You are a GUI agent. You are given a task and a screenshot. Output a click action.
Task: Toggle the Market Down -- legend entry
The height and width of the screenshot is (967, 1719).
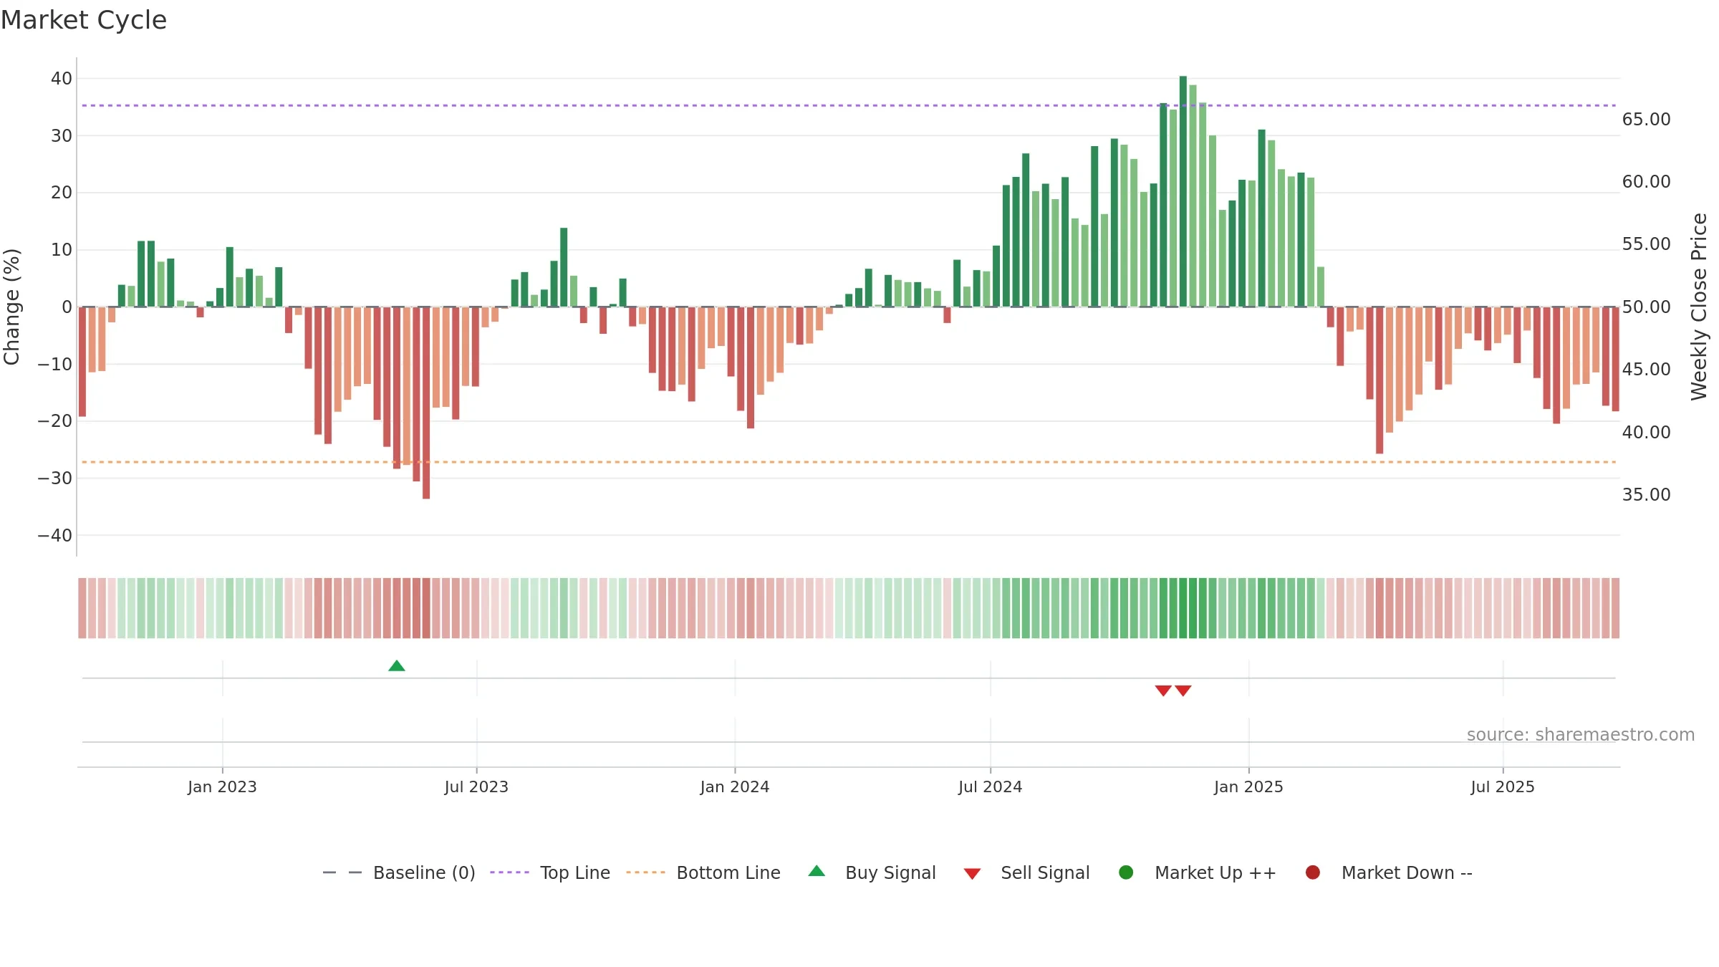pyautogui.click(x=1389, y=873)
